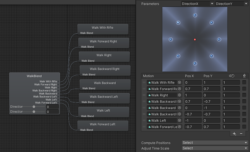Select the lower-left diagonal blend point

point(178,56)
